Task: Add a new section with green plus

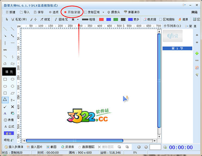Action: click(x=197, y=53)
